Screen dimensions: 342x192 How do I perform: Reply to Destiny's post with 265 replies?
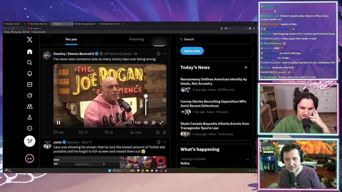(x=59, y=132)
